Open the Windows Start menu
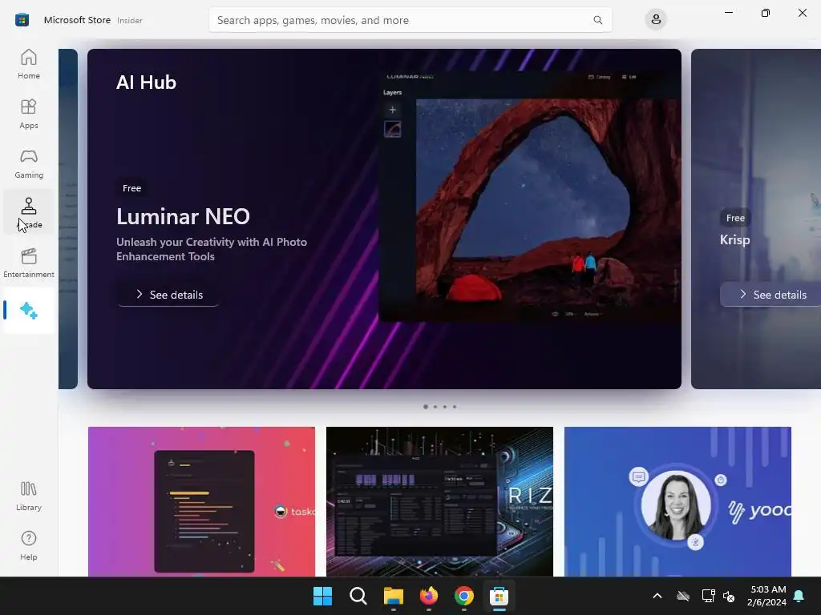Image resolution: width=821 pixels, height=615 pixels. pyautogui.click(x=322, y=596)
